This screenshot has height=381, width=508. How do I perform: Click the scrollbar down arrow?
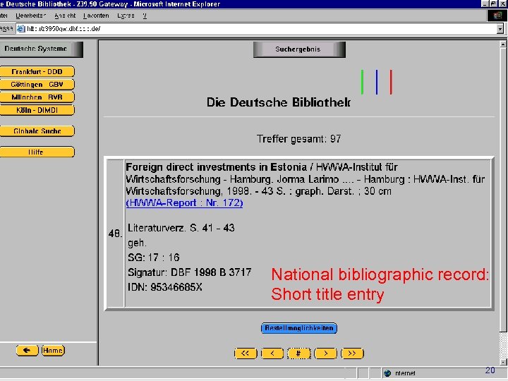(503, 362)
